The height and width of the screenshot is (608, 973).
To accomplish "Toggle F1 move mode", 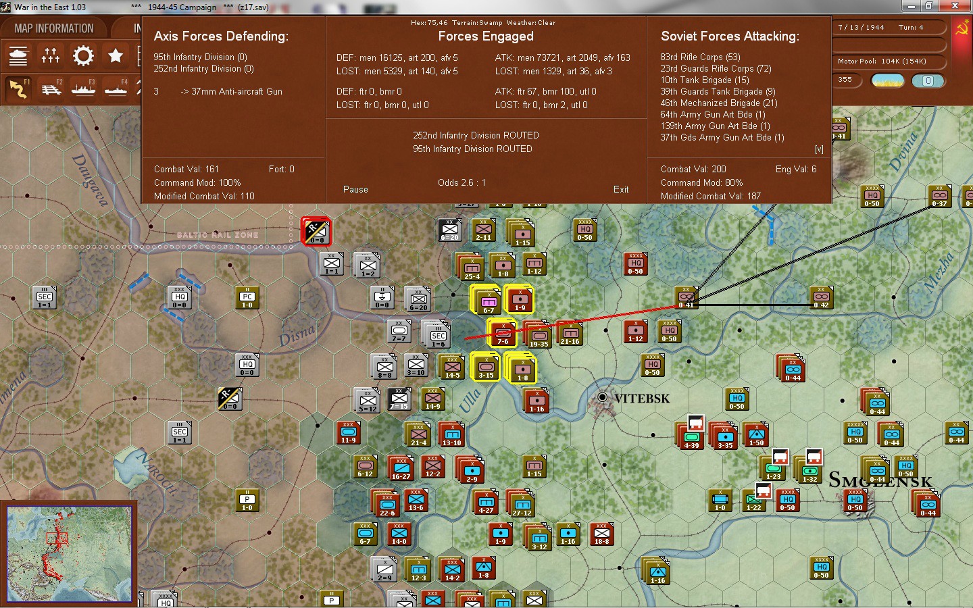I will tap(18, 88).
